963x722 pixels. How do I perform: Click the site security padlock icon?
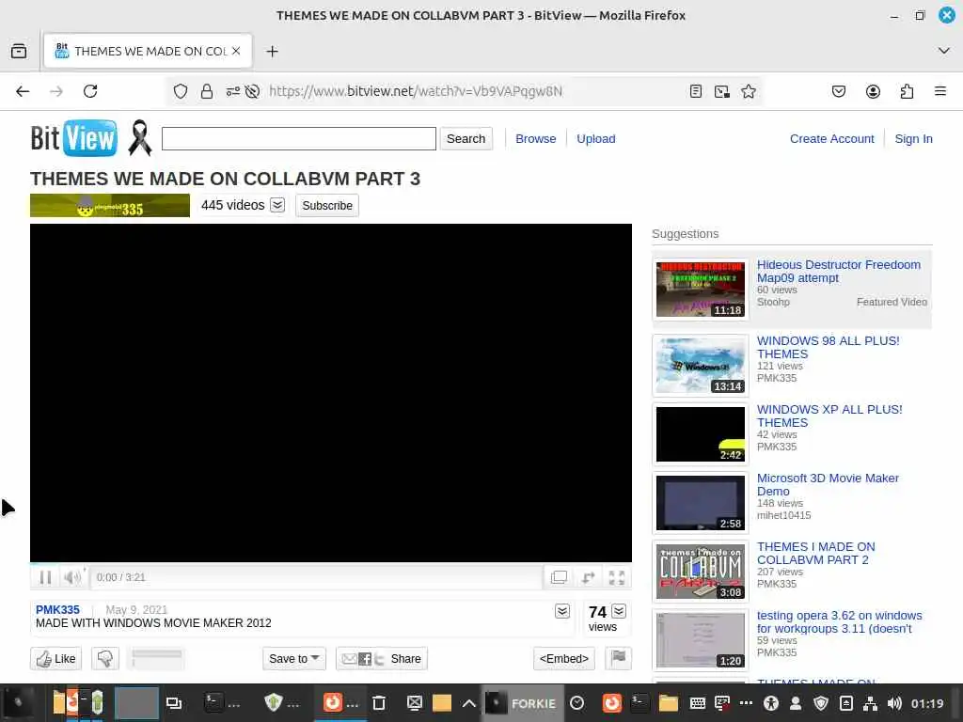click(207, 91)
